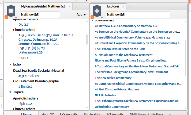This screenshot has width=191, height=115.
Task: Click the orange F badge on Explorer icon
Action: [x=92, y=17]
